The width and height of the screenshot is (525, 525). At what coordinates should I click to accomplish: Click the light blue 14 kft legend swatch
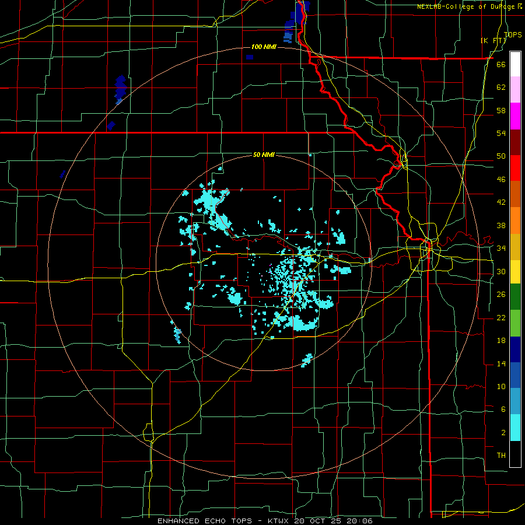point(515,401)
